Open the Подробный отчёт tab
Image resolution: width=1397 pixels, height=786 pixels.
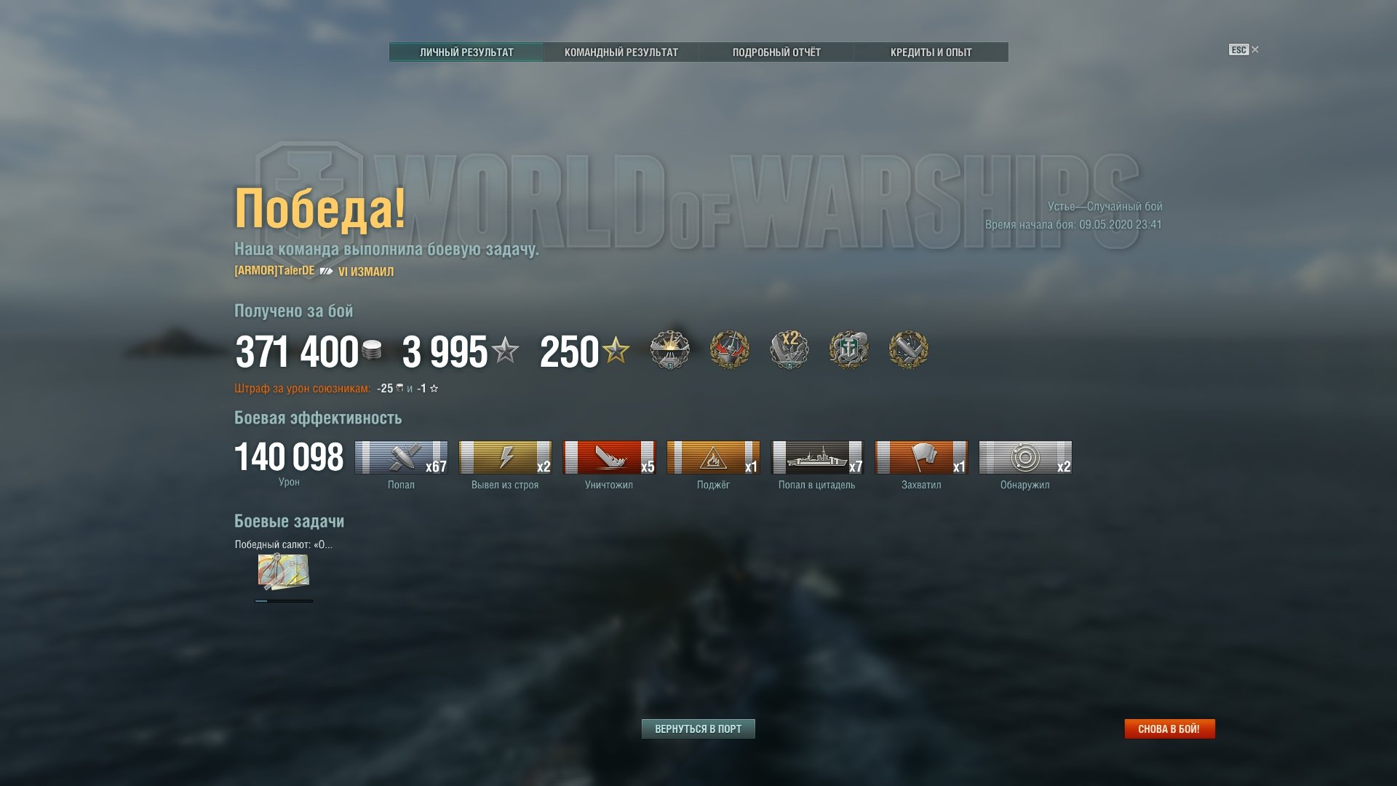[776, 52]
